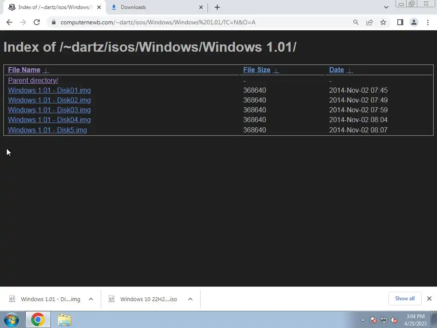
Task: Click the browser forward arrow
Action: click(x=23, y=22)
